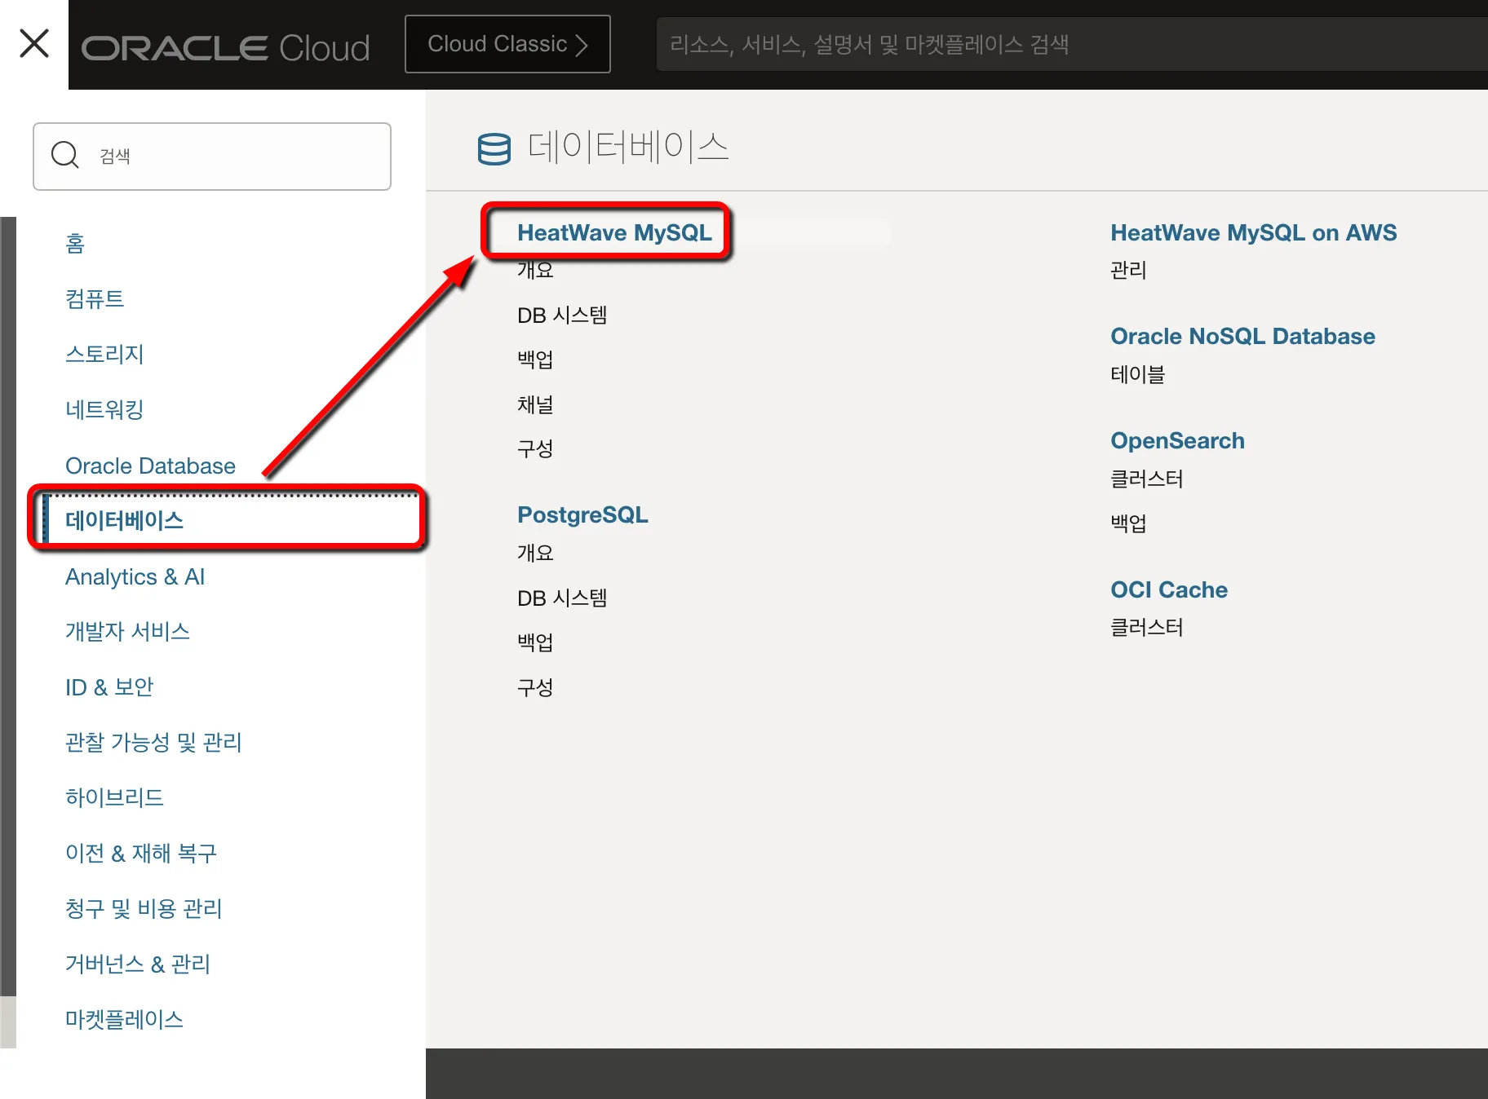The height and width of the screenshot is (1099, 1488).
Task: Open the HeatWave MySQL service link
Action: [614, 232]
